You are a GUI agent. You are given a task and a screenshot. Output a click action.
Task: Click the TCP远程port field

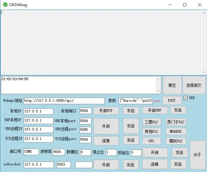86,140
